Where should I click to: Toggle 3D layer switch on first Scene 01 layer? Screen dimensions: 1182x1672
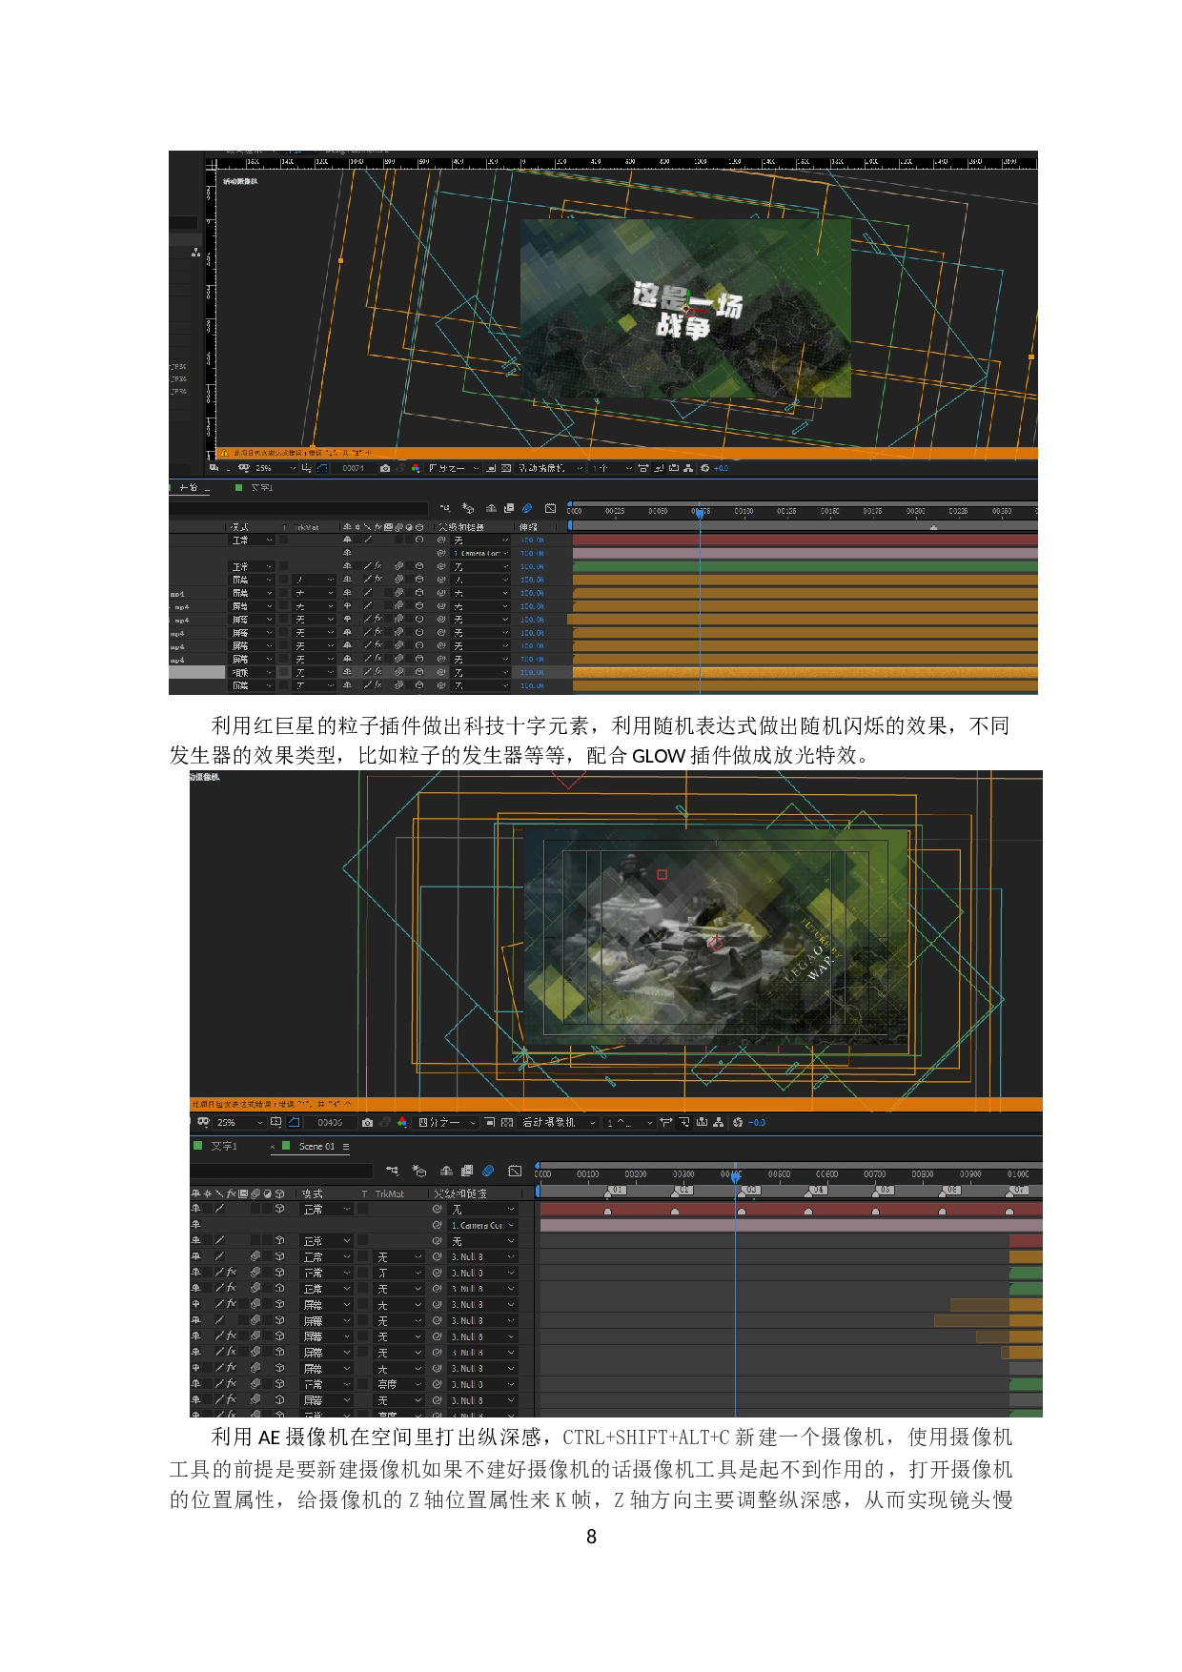point(279,1209)
